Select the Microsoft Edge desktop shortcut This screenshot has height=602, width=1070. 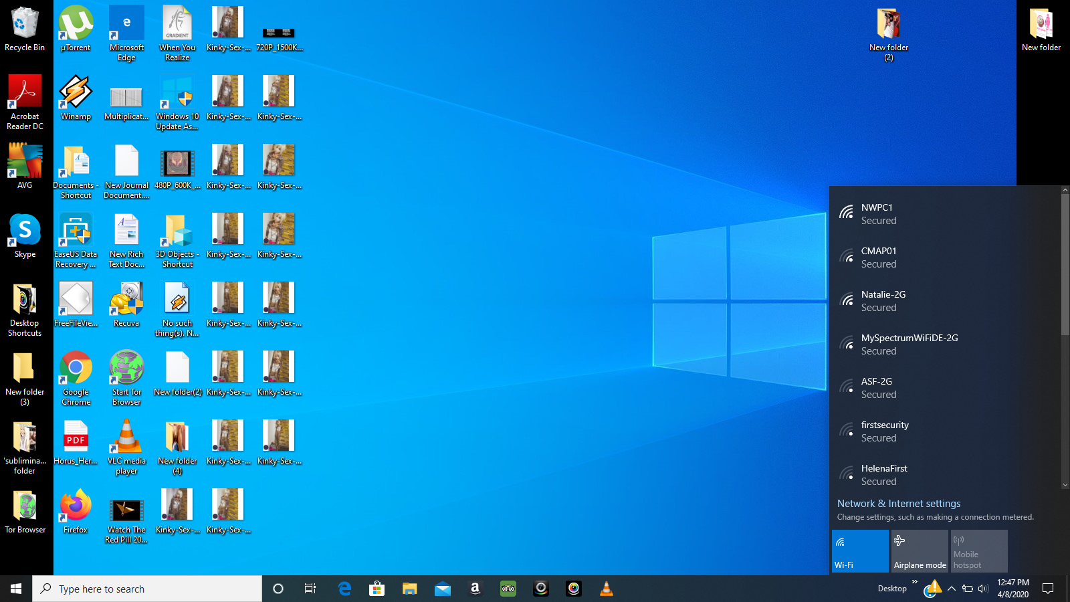126,34
